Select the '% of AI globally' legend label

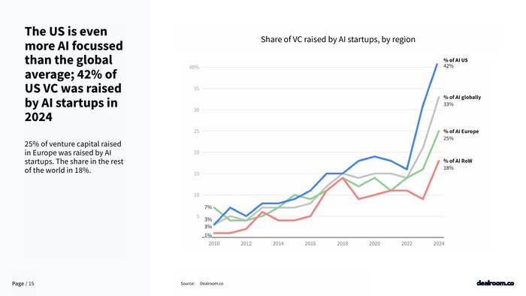pos(462,97)
